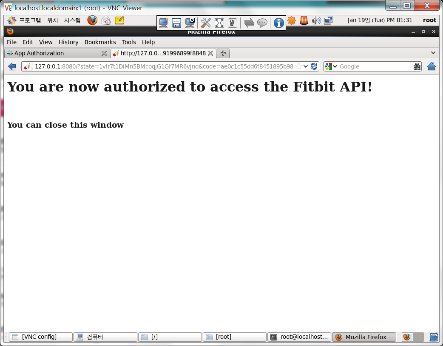Open the notes launcher in the panel

point(119,20)
